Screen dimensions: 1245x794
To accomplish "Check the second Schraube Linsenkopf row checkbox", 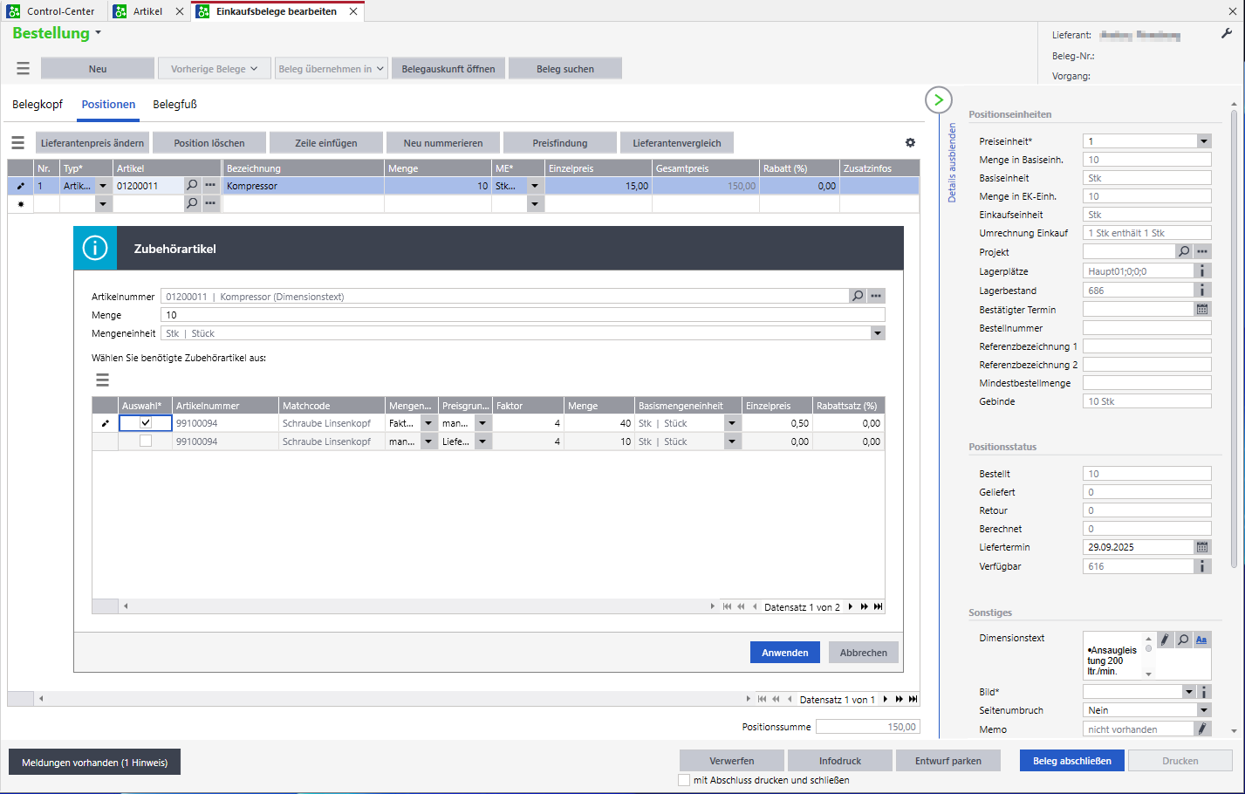I will 146,441.
